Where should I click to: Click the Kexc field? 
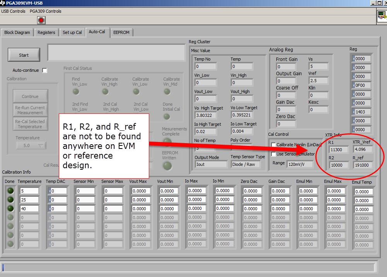(319, 109)
